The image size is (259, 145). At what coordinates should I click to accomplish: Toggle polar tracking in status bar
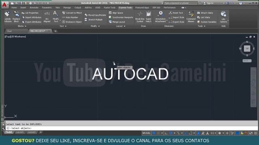click(171, 133)
